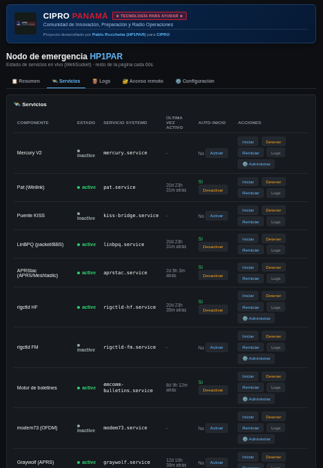This screenshot has width=323, height=468.
Task: Click Iniciar in the Pat (Winlink) row
Action: [248, 182]
